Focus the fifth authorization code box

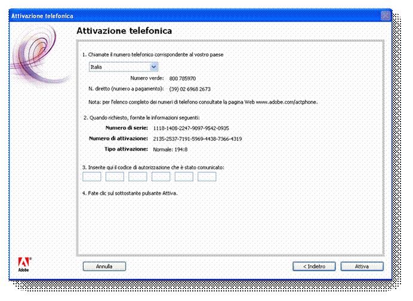point(184,176)
